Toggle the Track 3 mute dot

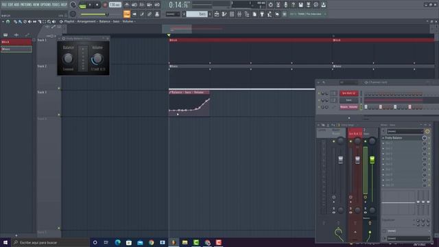pyautogui.click(x=59, y=115)
